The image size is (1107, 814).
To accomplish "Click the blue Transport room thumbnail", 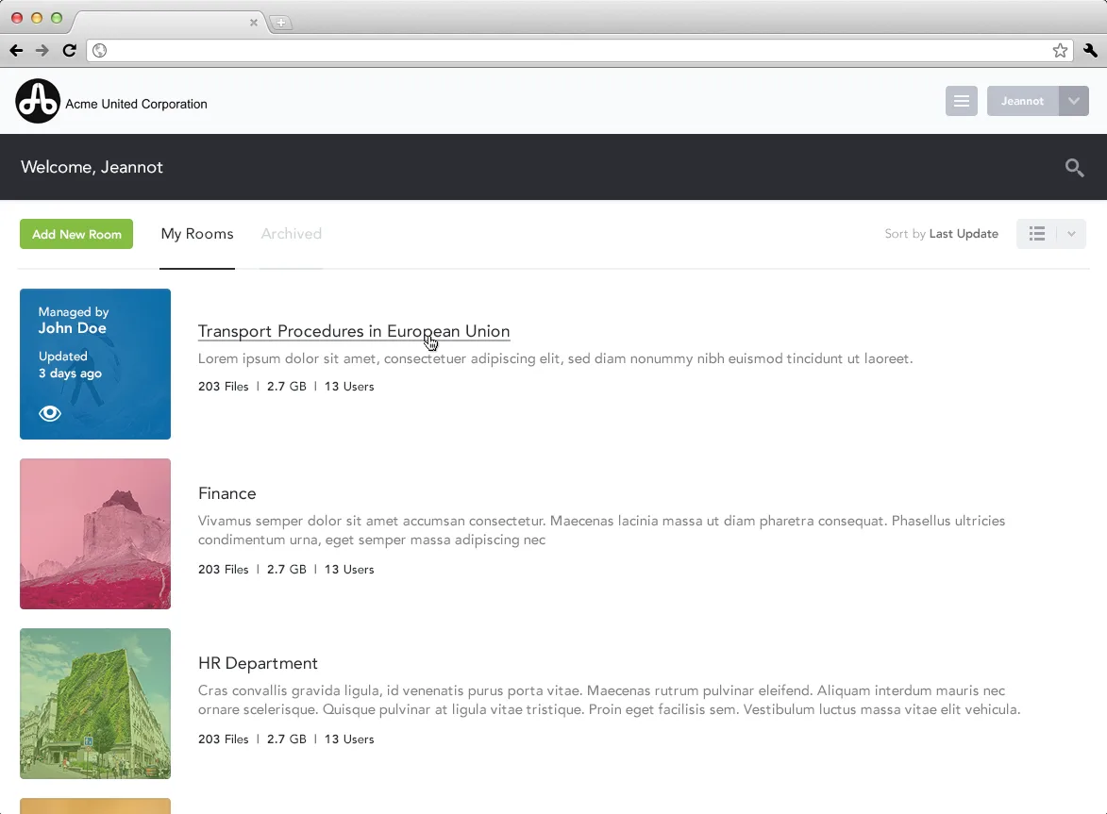I will click(x=95, y=364).
